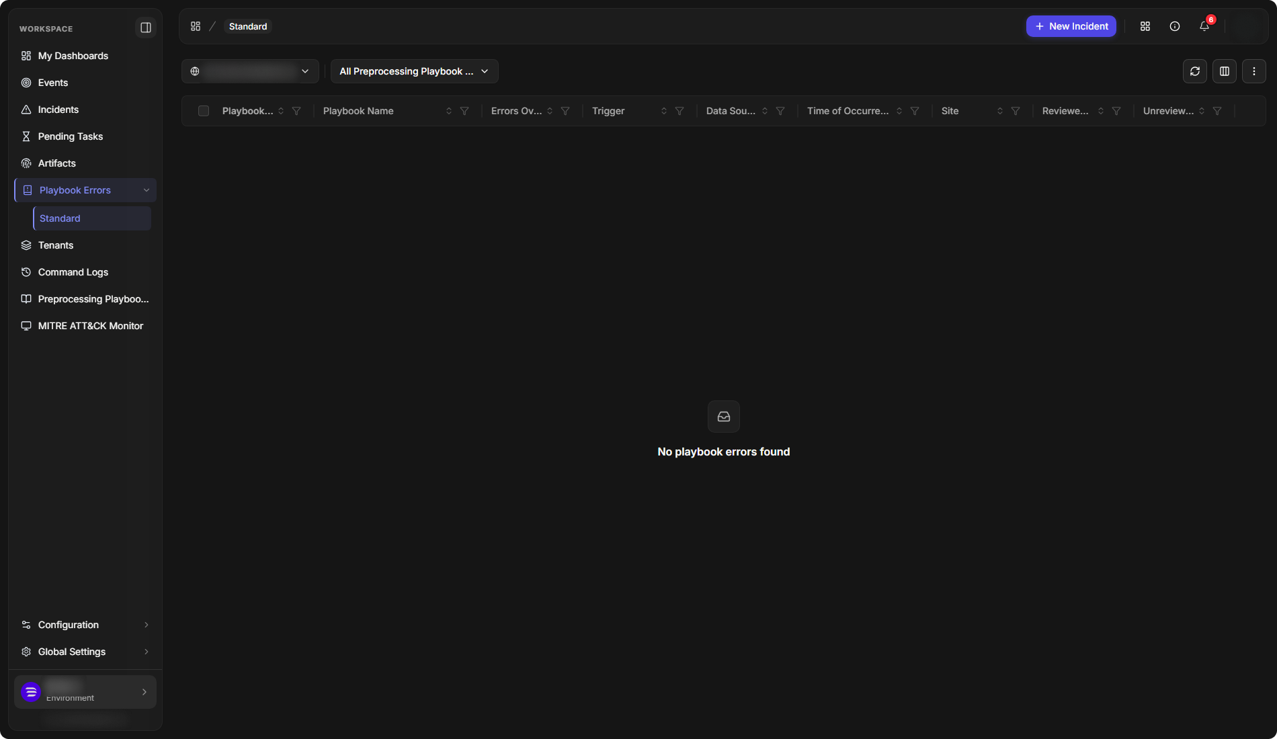
Task: Filter the Data Source column
Action: point(780,111)
